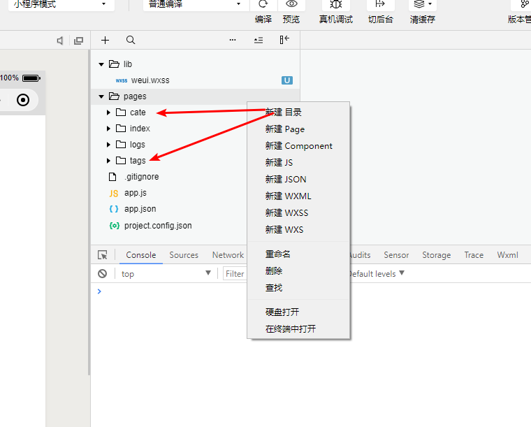Click the clear console icon
This screenshot has height=427, width=531.
pos(103,274)
